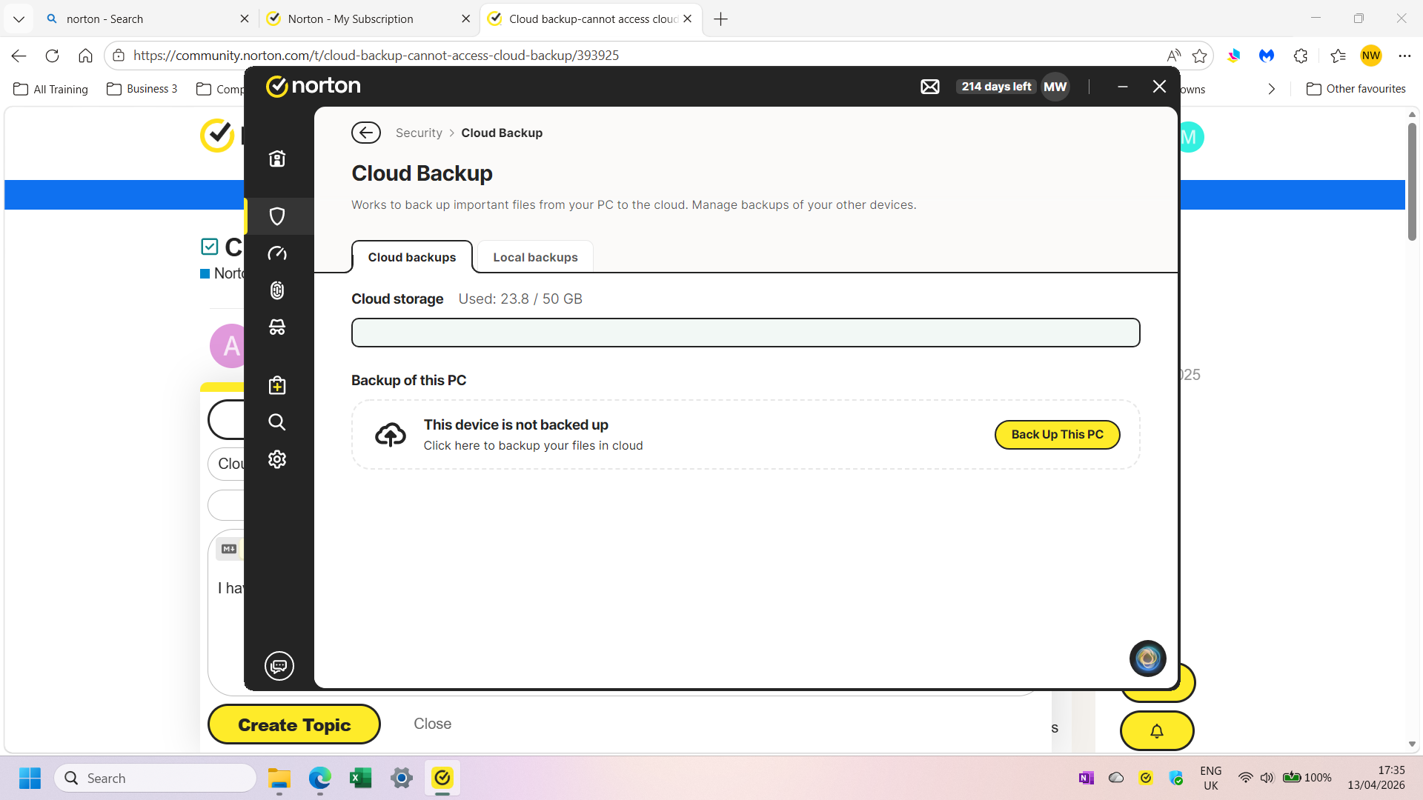Viewport: 1423px width, 800px height.
Task: Go to the browser home page
Action: click(x=86, y=56)
